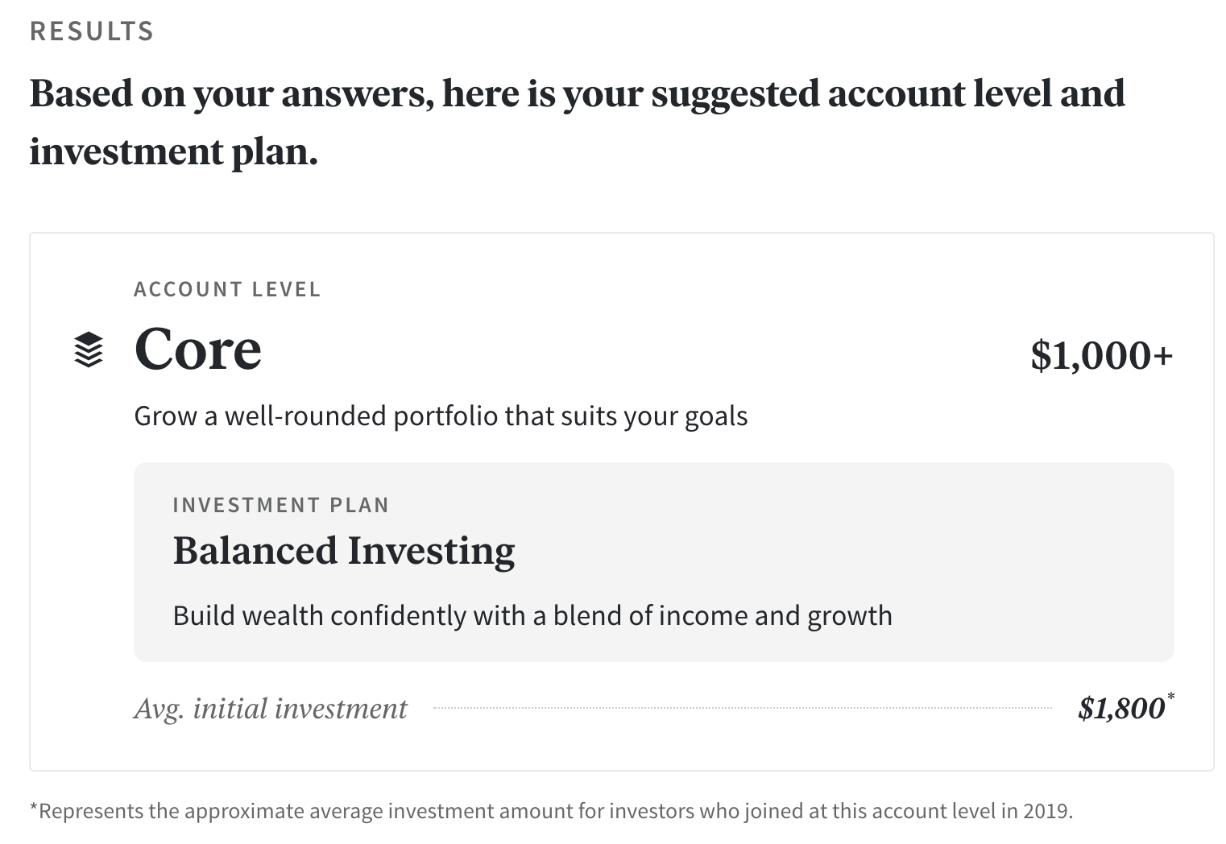1226x844 pixels.
Task: Open the Balanced Investing plan title
Action: (x=344, y=551)
